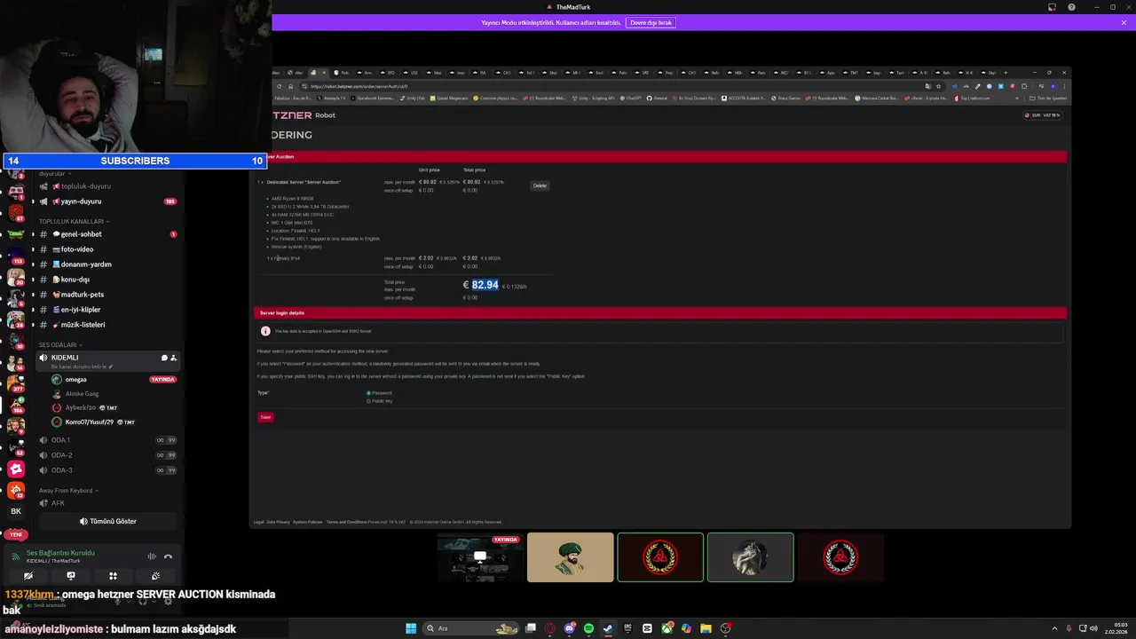Collapse the SES ODALARI category

tap(60, 344)
